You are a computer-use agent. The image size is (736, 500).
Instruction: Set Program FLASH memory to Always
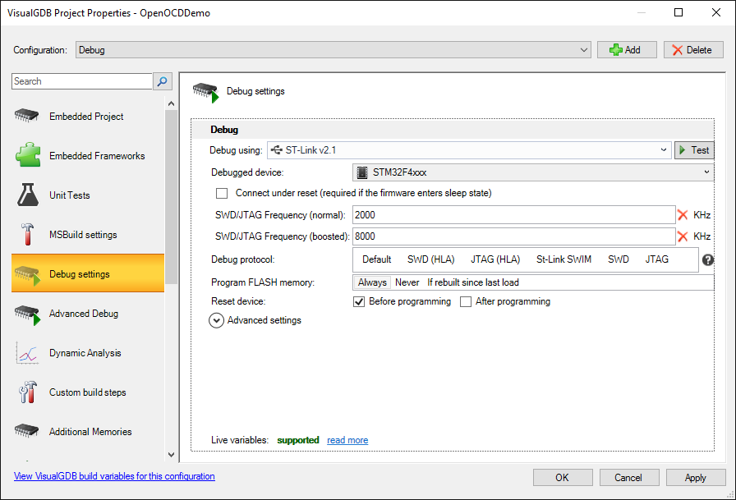click(372, 282)
